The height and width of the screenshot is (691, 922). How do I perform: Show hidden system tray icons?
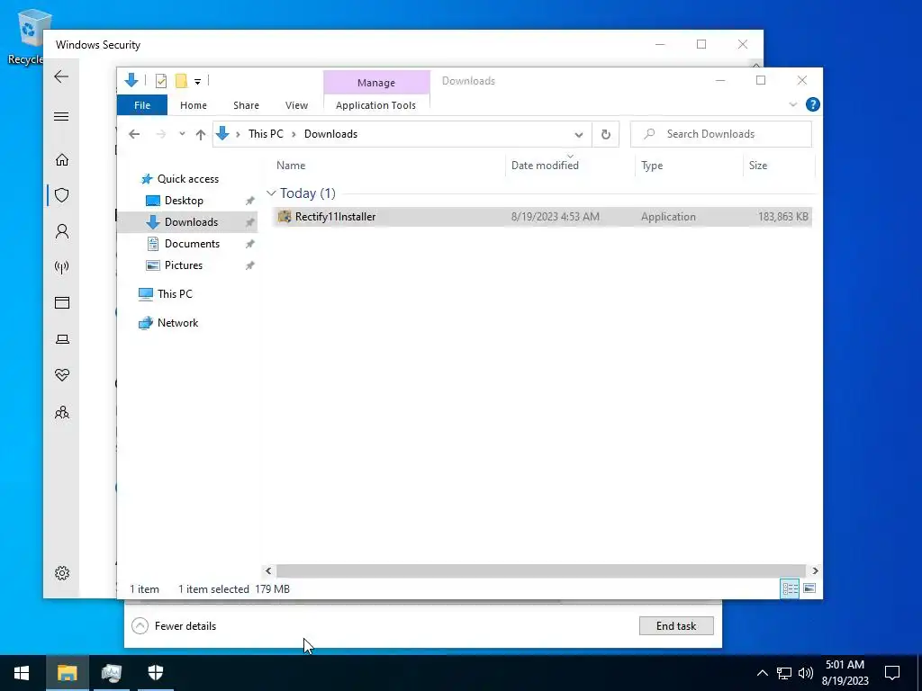pos(762,673)
